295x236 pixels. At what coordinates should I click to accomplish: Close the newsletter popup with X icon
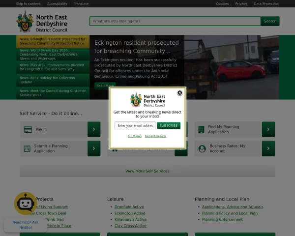[x=179, y=93]
